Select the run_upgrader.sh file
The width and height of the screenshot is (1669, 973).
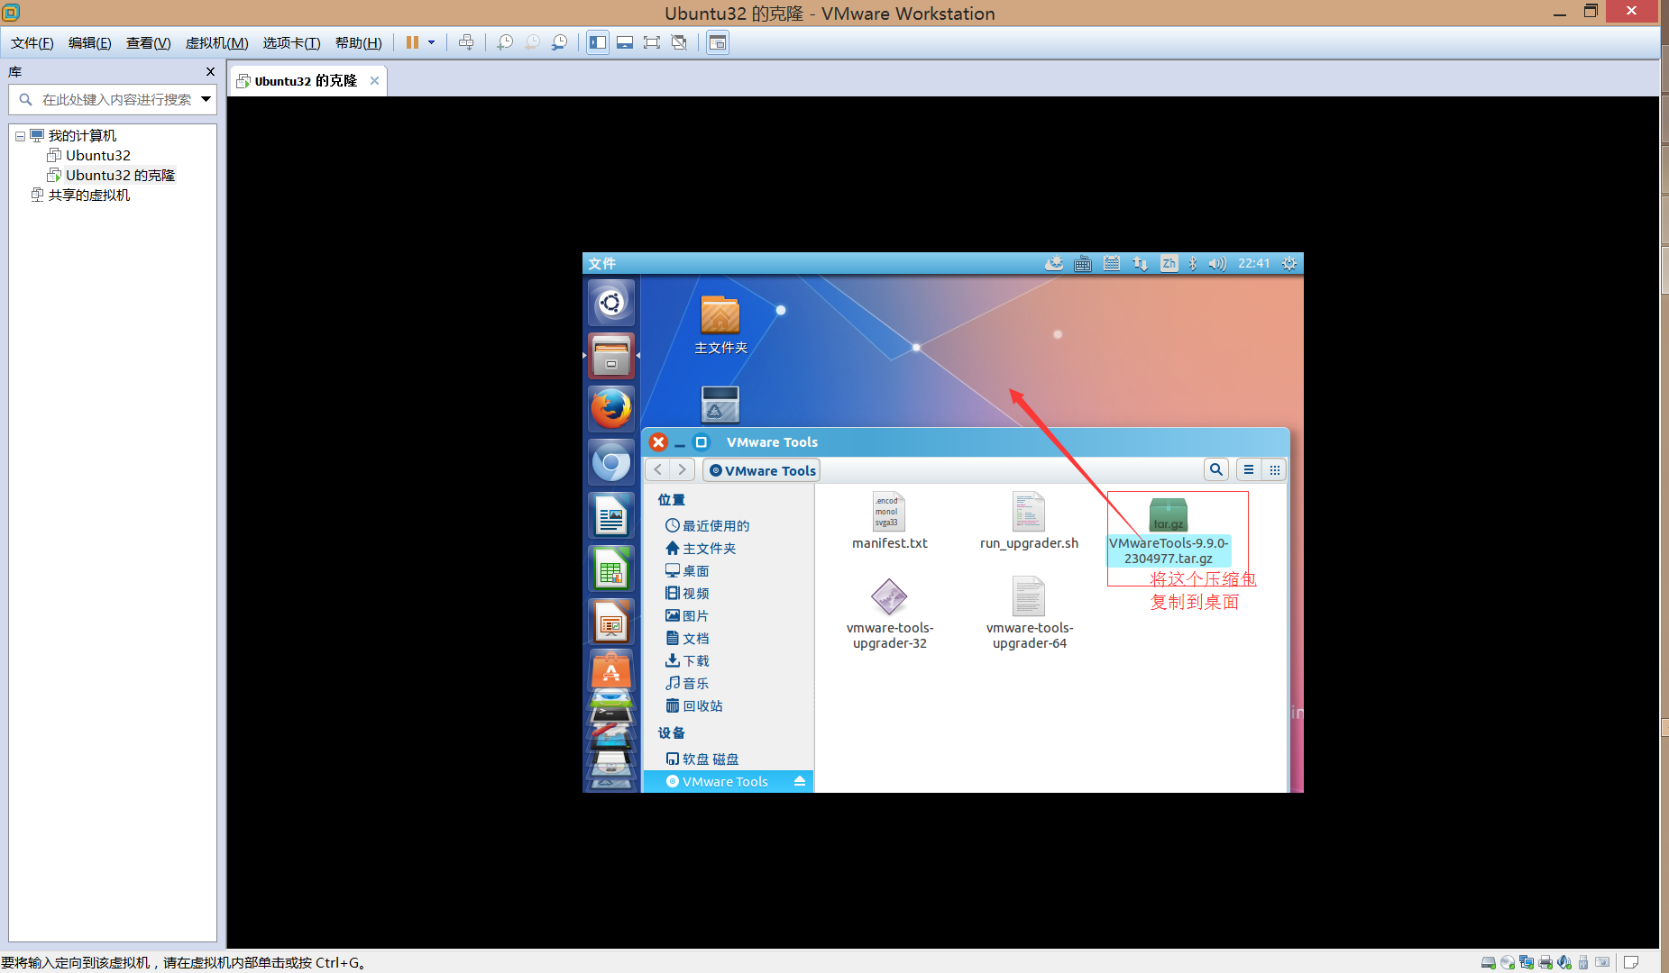(1029, 521)
